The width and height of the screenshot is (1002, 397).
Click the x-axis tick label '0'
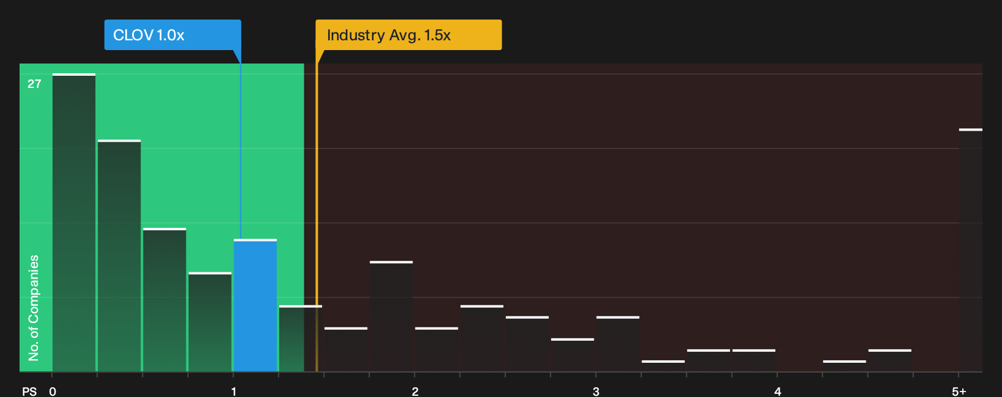click(x=53, y=392)
